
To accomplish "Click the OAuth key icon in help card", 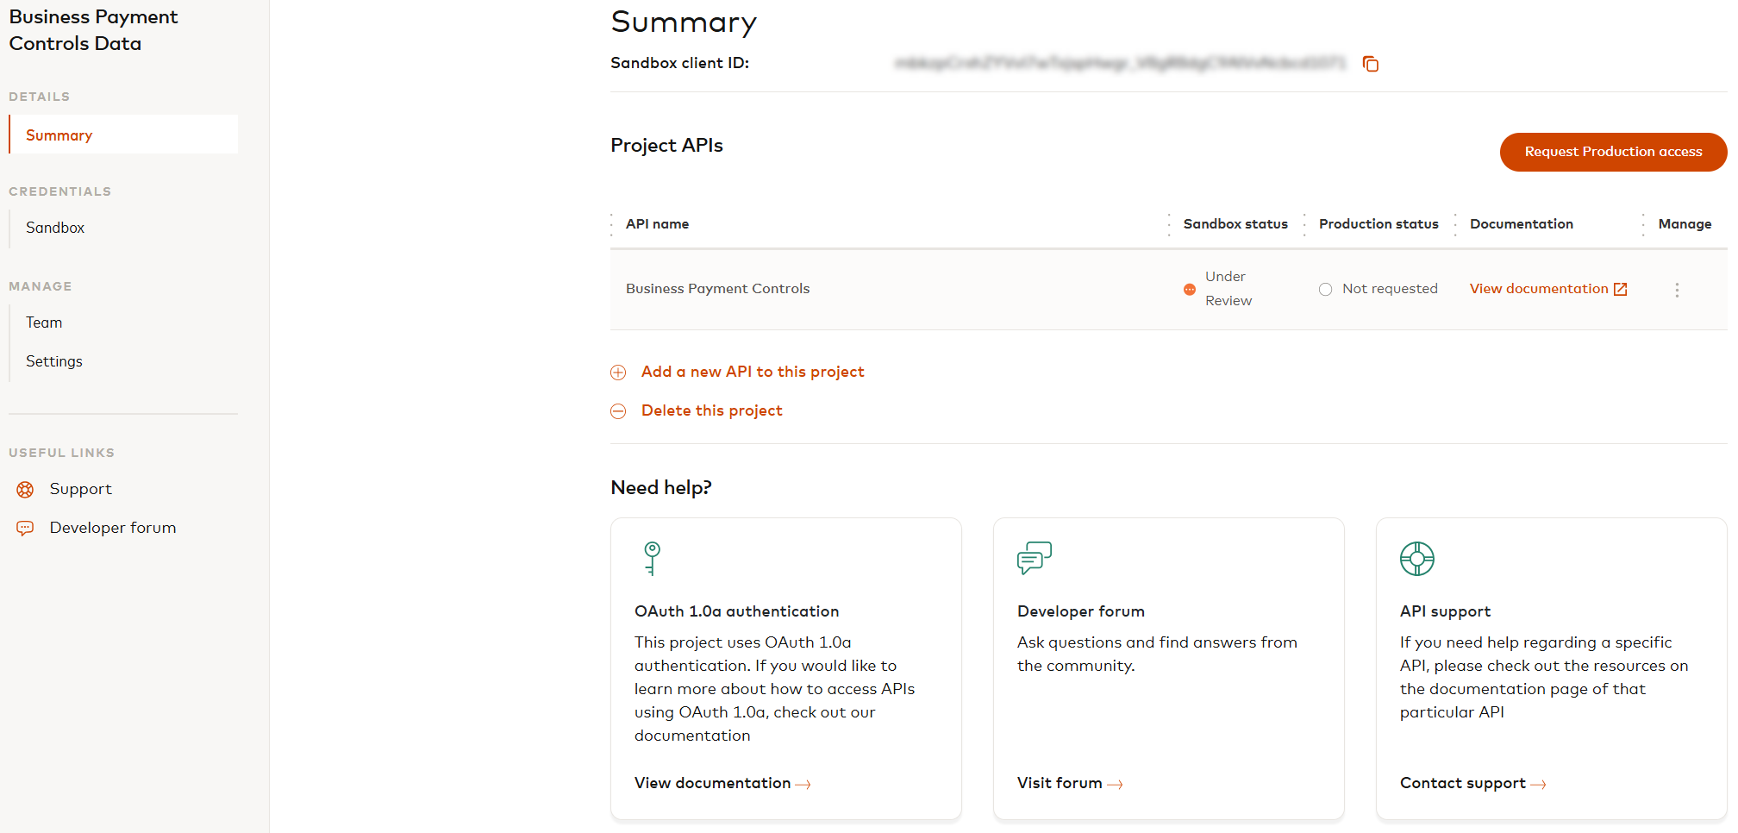I will [653, 558].
